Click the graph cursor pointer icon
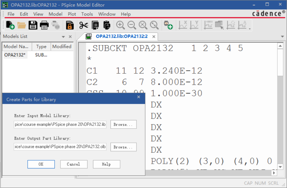 tap(220, 25)
